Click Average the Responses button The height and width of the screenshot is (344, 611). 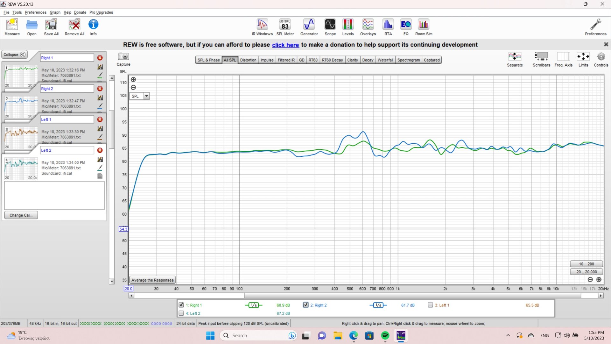[152, 280]
